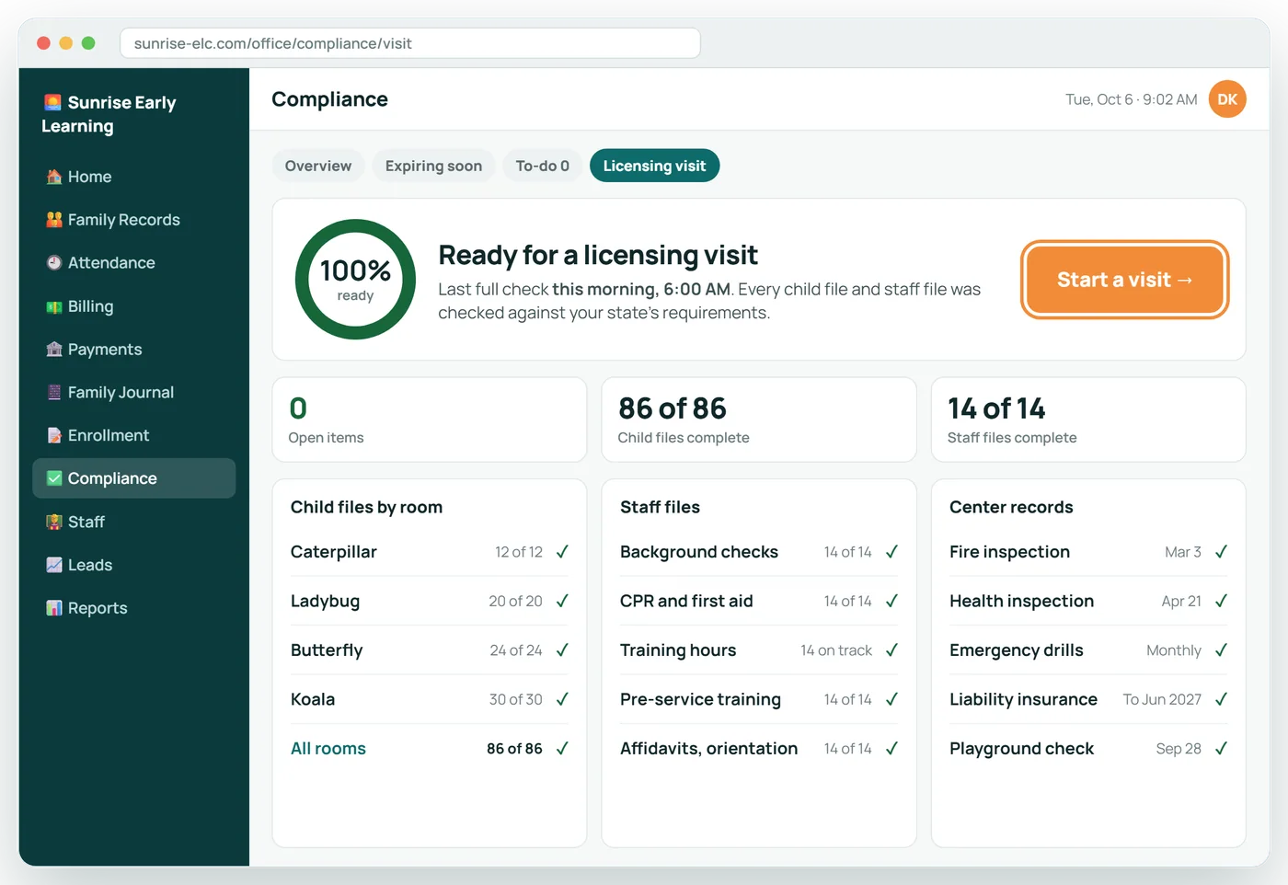Viewport: 1288px width, 885px height.
Task: Open the Expiring soon tab
Action: point(433,166)
